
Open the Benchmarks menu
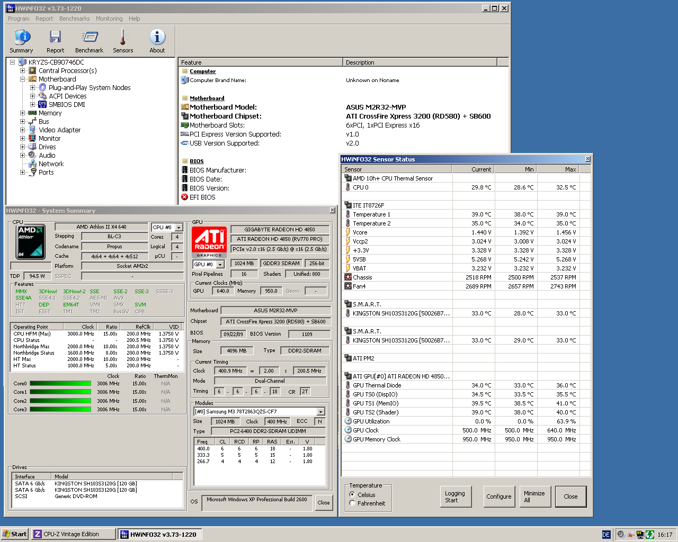pos(74,19)
